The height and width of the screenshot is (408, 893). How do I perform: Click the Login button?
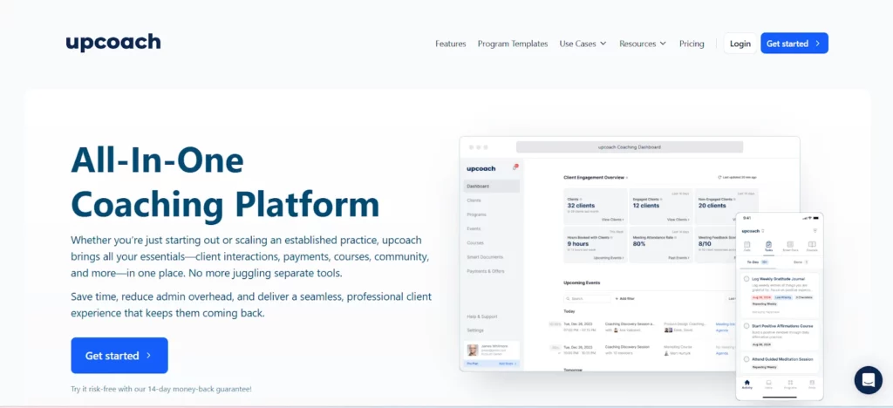(740, 44)
